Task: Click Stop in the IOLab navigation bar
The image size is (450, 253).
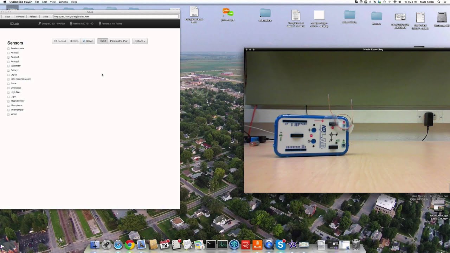Action: (x=46, y=17)
